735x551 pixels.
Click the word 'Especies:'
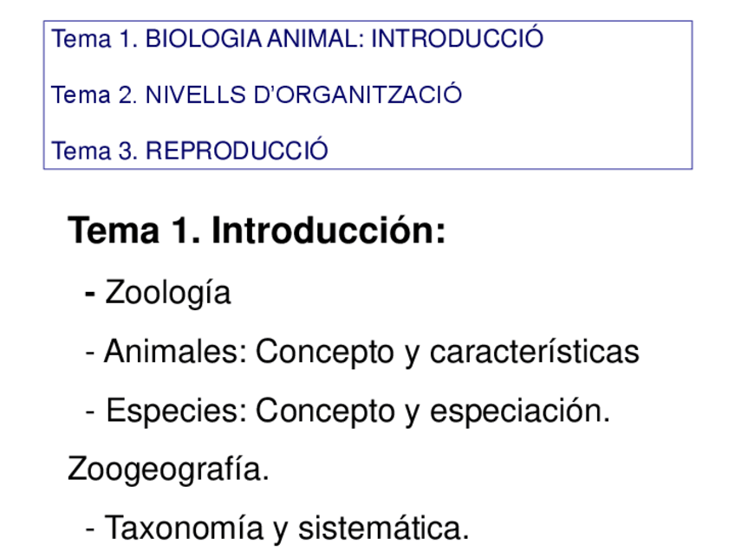coord(177,411)
